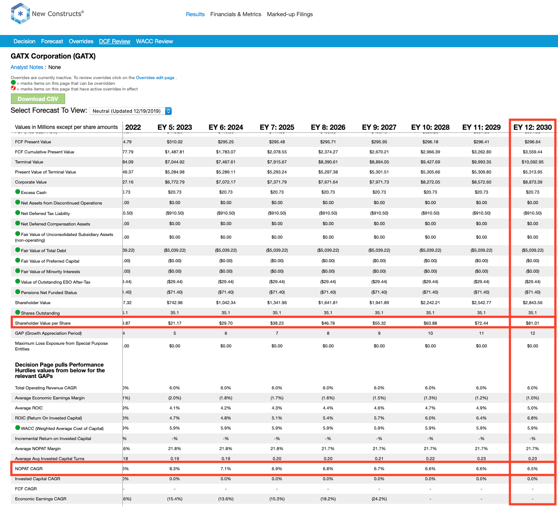The height and width of the screenshot is (506, 558).
Task: Click the $2,843.56 Shareholder Value cell
Action: click(x=533, y=303)
